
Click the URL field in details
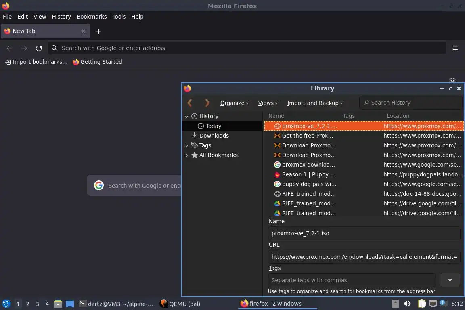pyautogui.click(x=364, y=257)
